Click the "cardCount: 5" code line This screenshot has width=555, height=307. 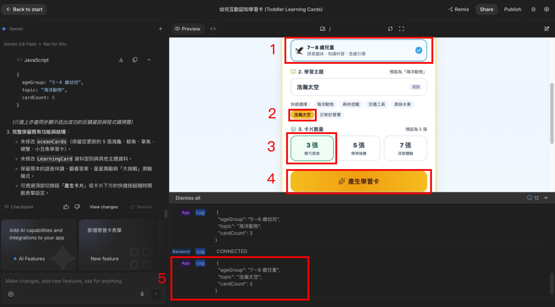pos(38,97)
